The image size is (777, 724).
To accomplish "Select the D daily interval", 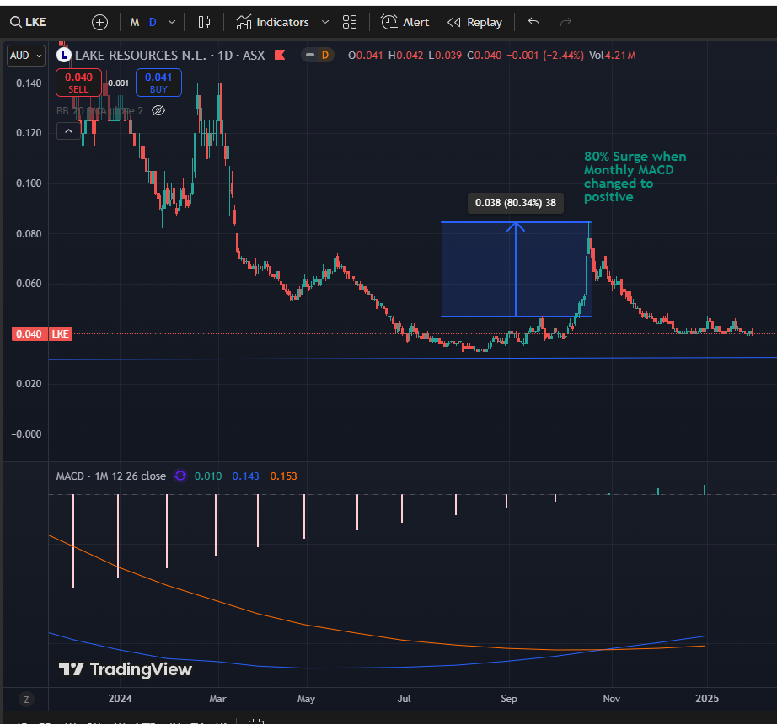I will tap(153, 22).
